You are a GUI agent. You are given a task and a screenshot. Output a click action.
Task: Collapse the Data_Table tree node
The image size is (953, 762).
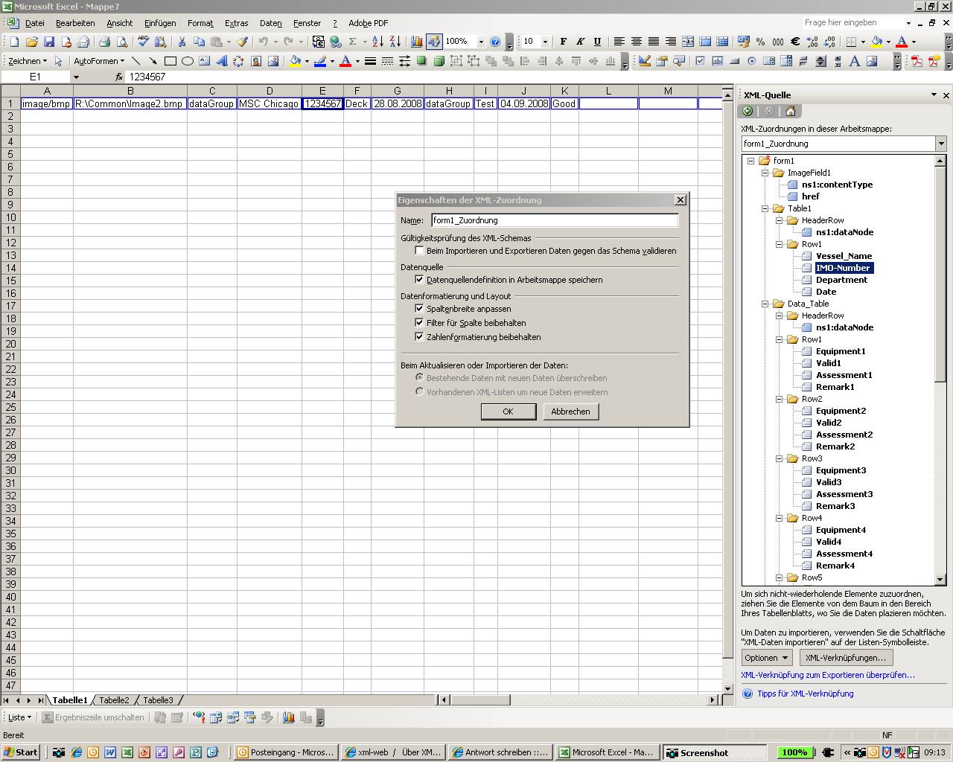point(765,304)
